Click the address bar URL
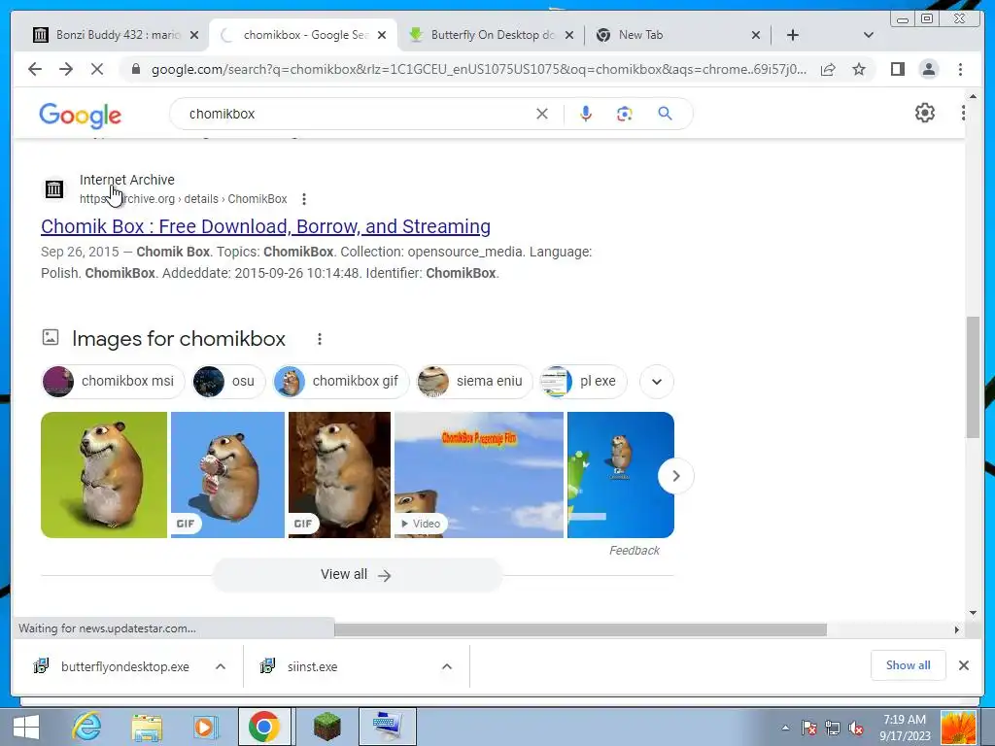The width and height of the screenshot is (995, 746). (479, 69)
